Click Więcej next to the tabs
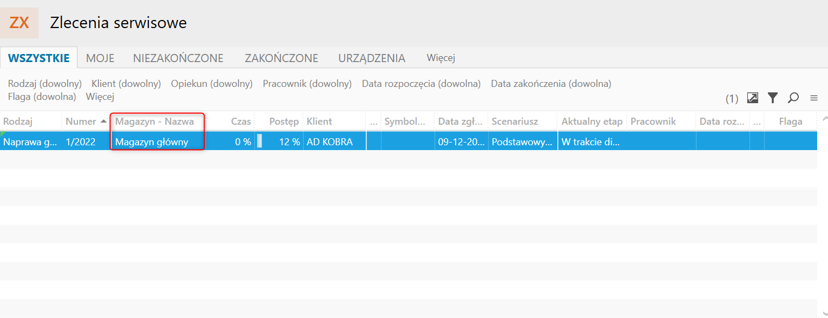Screen dimensions: 828x318 point(441,58)
